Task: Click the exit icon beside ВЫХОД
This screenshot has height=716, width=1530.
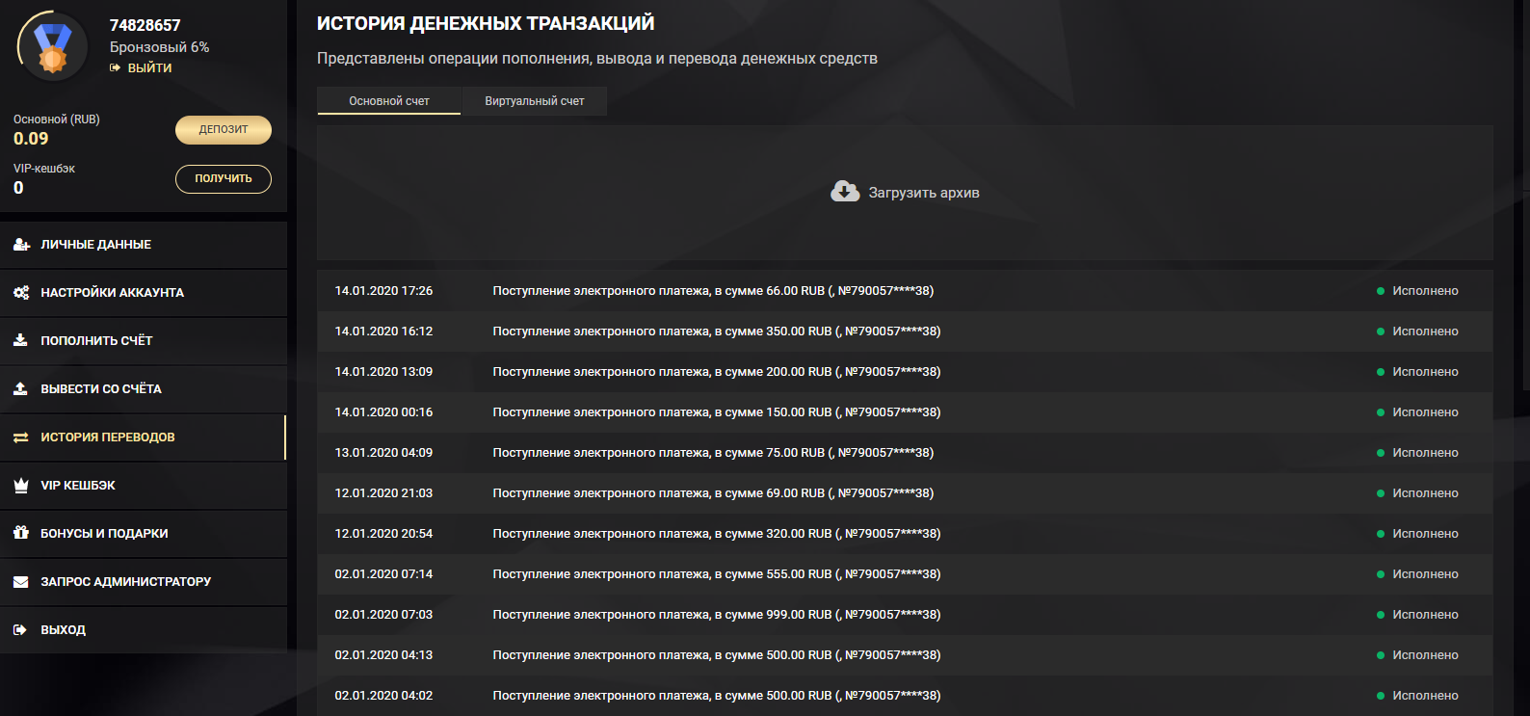Action: (x=20, y=630)
